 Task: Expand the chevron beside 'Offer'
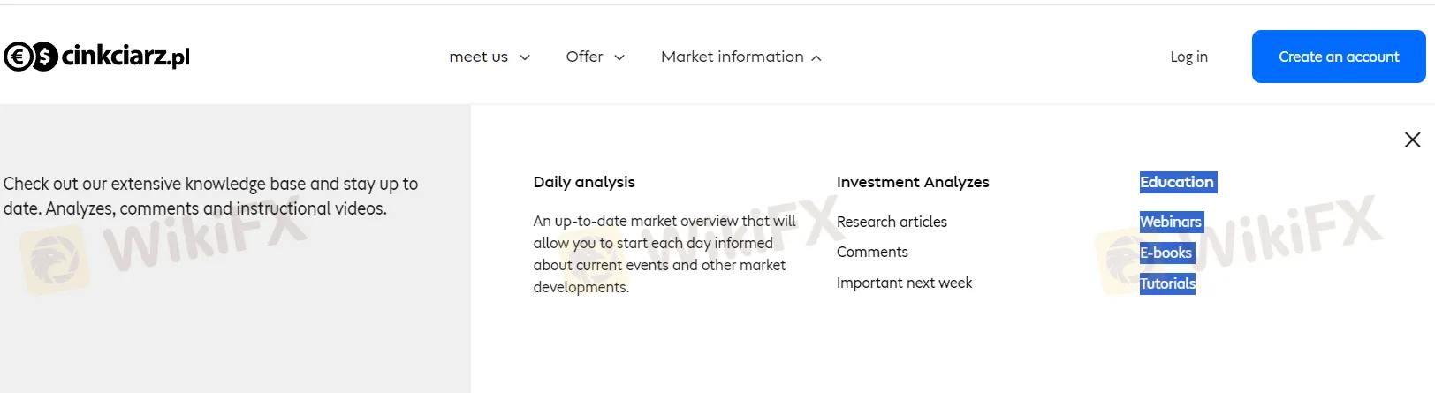coord(619,57)
